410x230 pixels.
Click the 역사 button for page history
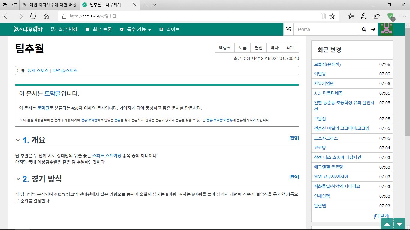coord(274,48)
